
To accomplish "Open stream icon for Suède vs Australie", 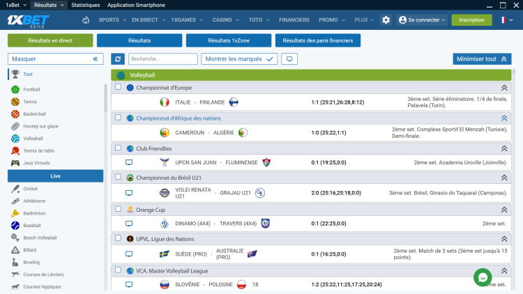I will 129,254.
